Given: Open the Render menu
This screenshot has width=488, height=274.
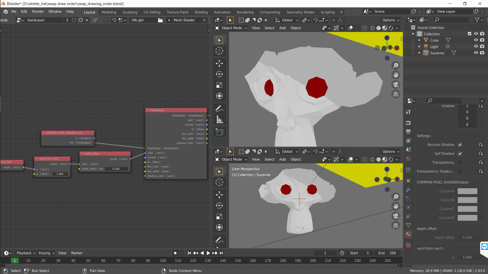Looking at the screenshot, I should point(38,11).
